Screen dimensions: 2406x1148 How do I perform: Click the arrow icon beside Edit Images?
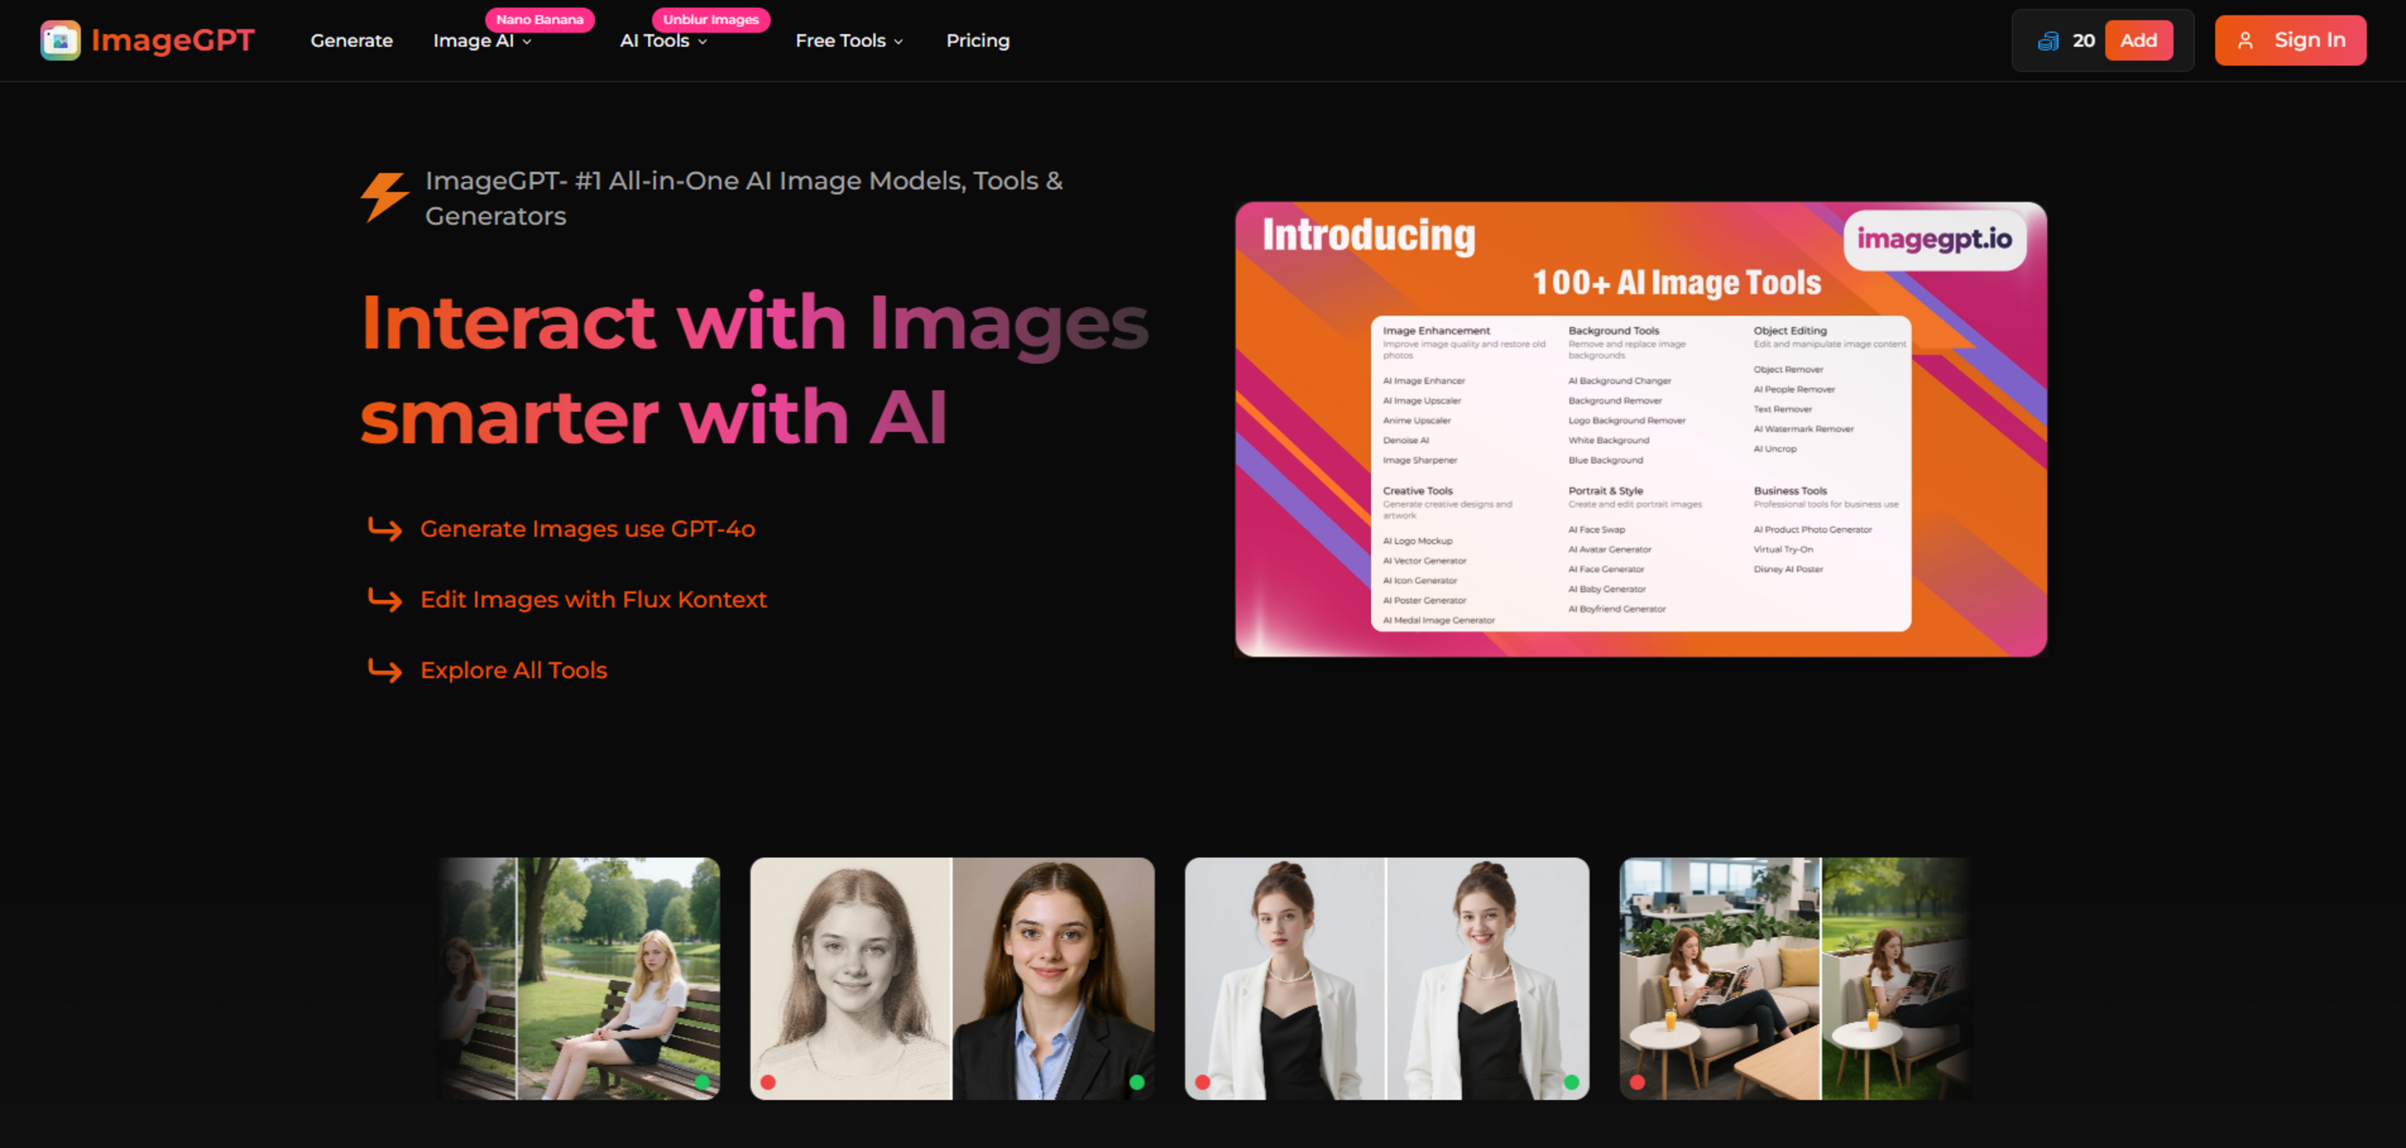[x=385, y=599]
